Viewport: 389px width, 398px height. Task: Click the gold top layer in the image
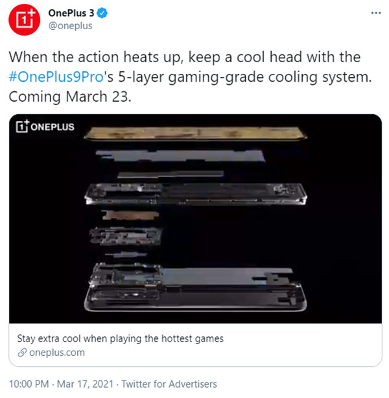click(195, 134)
